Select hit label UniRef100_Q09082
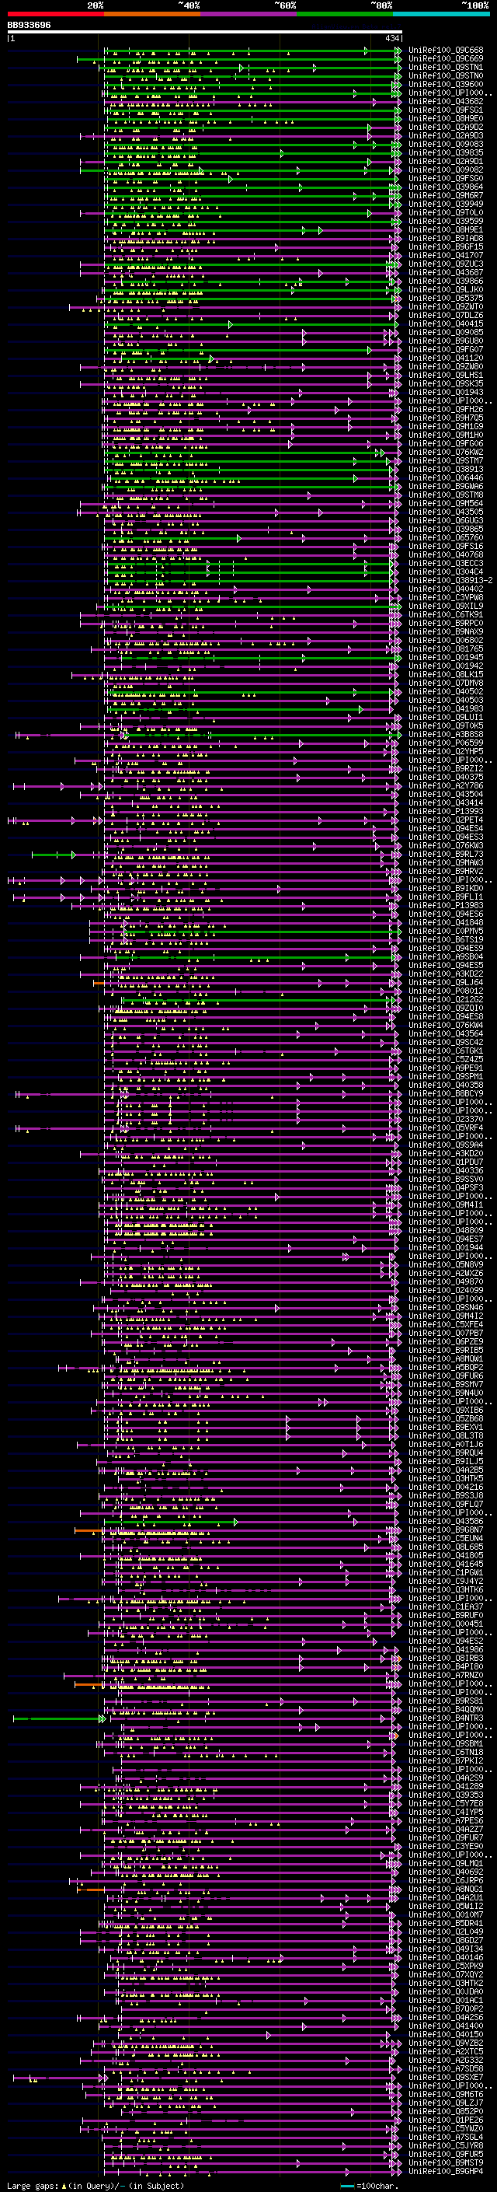The width and height of the screenshot is (497, 2192). point(445,170)
